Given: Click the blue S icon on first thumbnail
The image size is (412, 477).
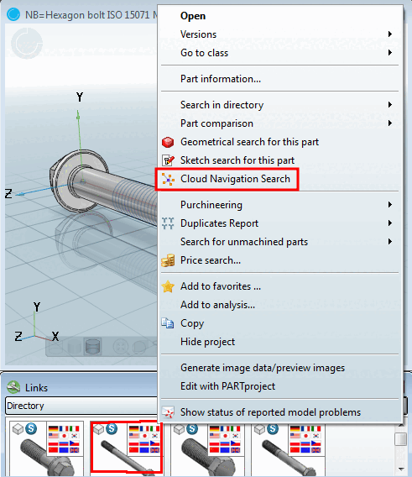Looking at the screenshot, I should 31,428.
